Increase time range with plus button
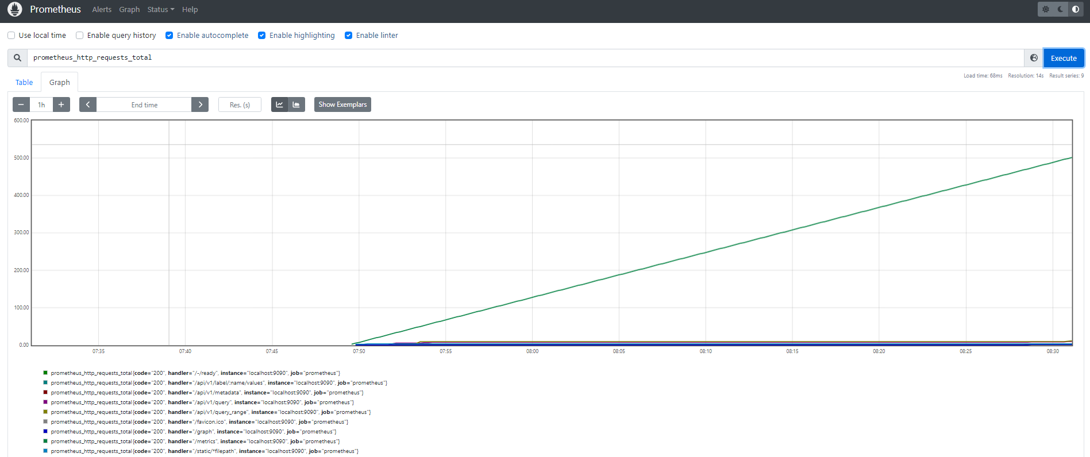Screen dimensions: 1090x457 click(x=61, y=104)
